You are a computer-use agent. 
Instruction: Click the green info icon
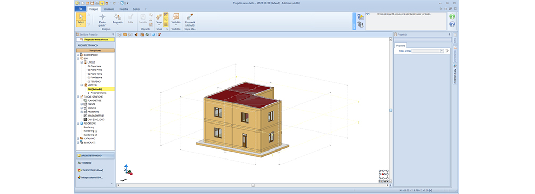[x=452, y=16]
